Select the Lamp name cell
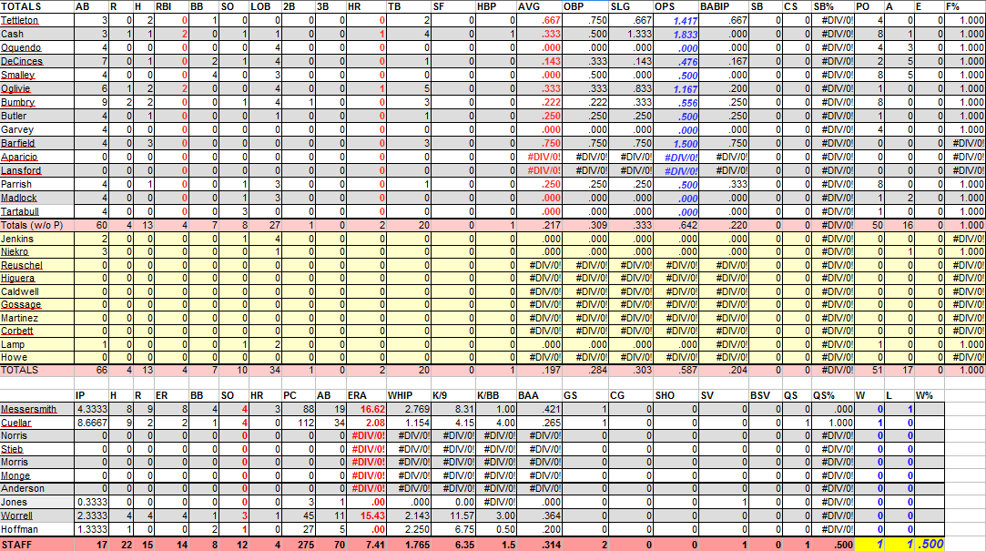 (37, 344)
